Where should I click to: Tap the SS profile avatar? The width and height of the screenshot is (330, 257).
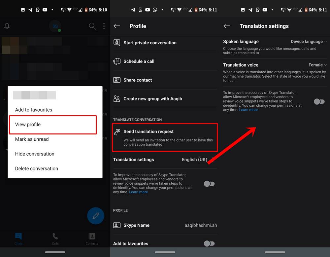[x=55, y=26]
